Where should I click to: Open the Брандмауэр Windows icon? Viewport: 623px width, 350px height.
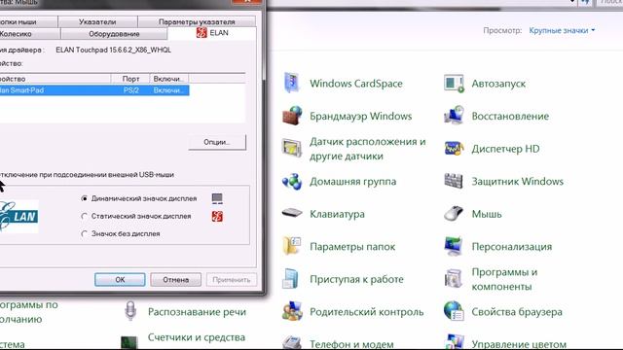tap(292, 116)
